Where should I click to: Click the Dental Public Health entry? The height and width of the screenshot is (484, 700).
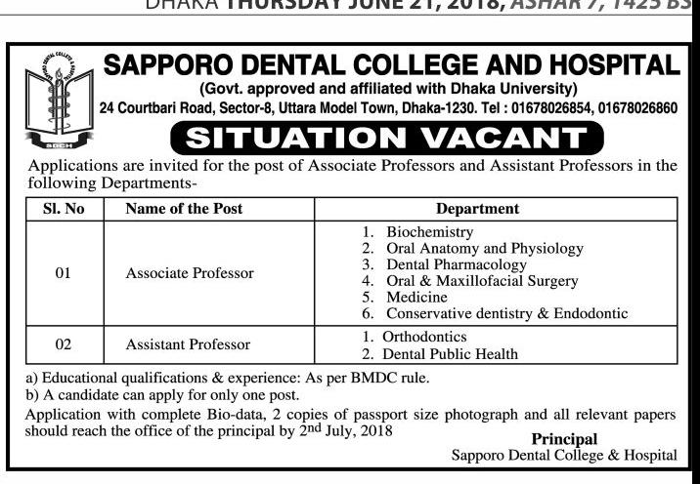(450, 354)
